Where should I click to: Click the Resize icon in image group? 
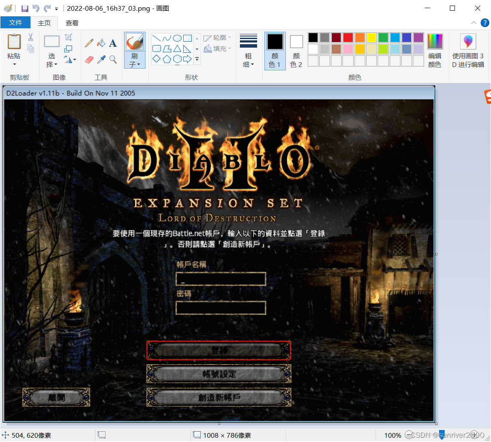click(x=68, y=48)
